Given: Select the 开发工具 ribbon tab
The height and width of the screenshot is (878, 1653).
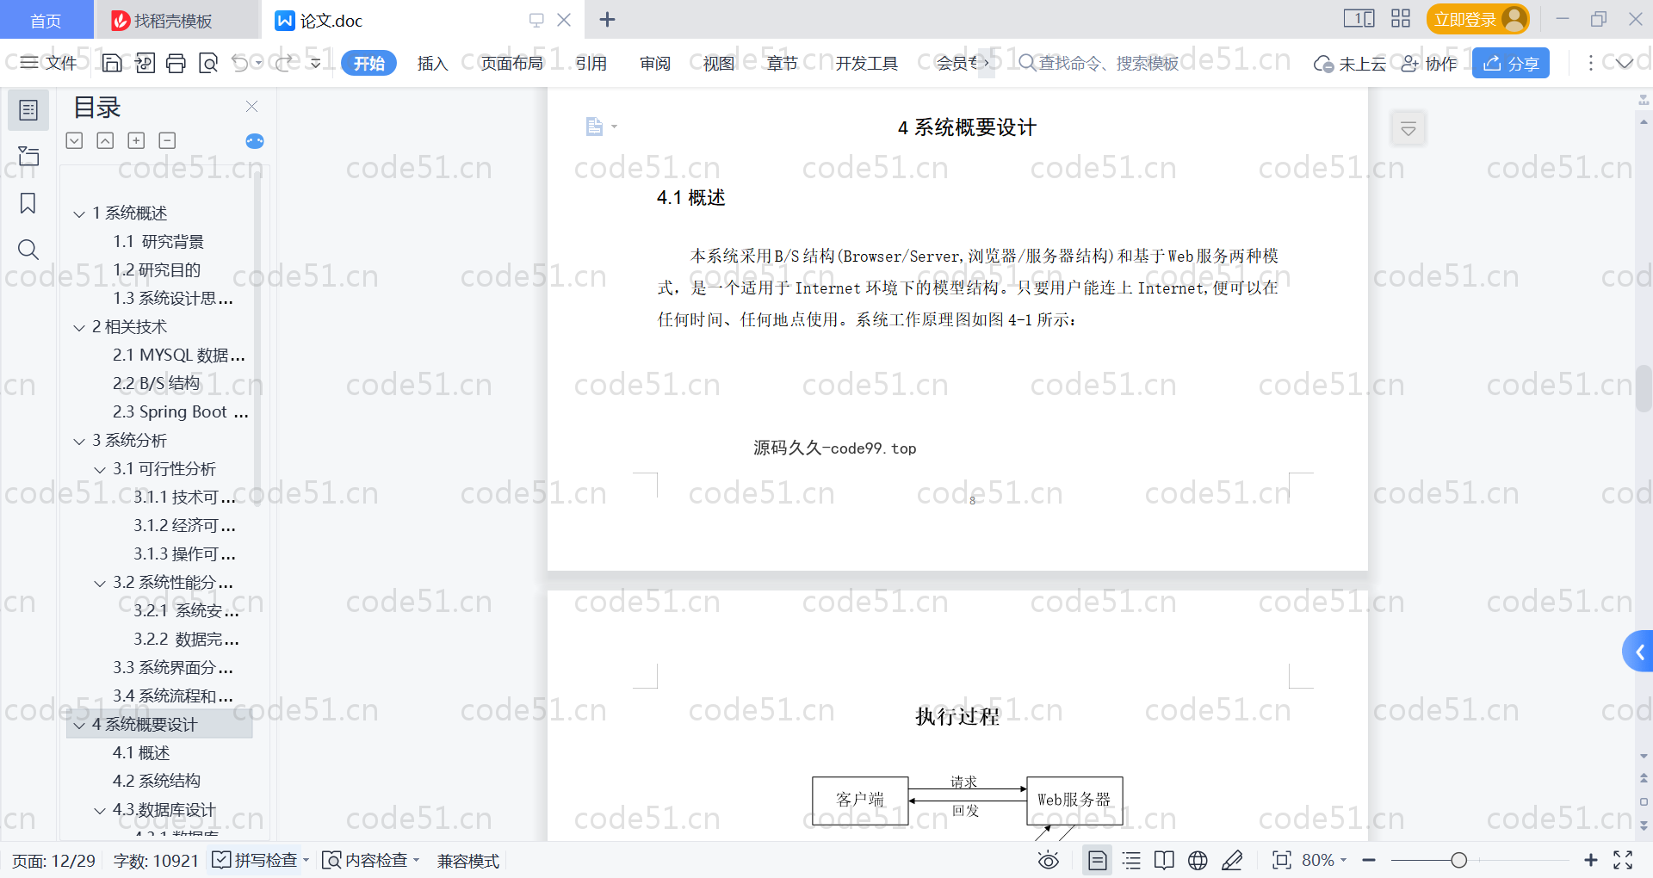Looking at the screenshot, I should click(866, 63).
